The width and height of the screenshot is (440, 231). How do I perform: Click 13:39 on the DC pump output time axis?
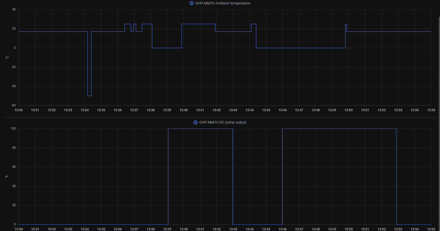coord(167,229)
